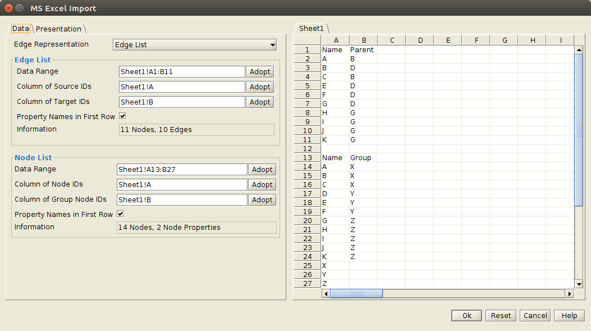591x331 pixels.
Task: Click the sheet's horizontal scroll right arrow
Action: 570,294
